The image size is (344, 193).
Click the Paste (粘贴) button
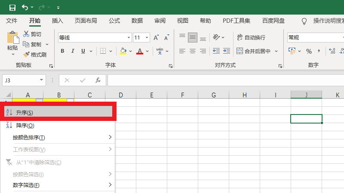(x=12, y=42)
